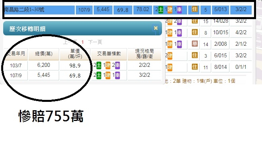Click the purple 車 icon in popup row 103/7
This screenshot has height=152, width=262.
point(118,65)
